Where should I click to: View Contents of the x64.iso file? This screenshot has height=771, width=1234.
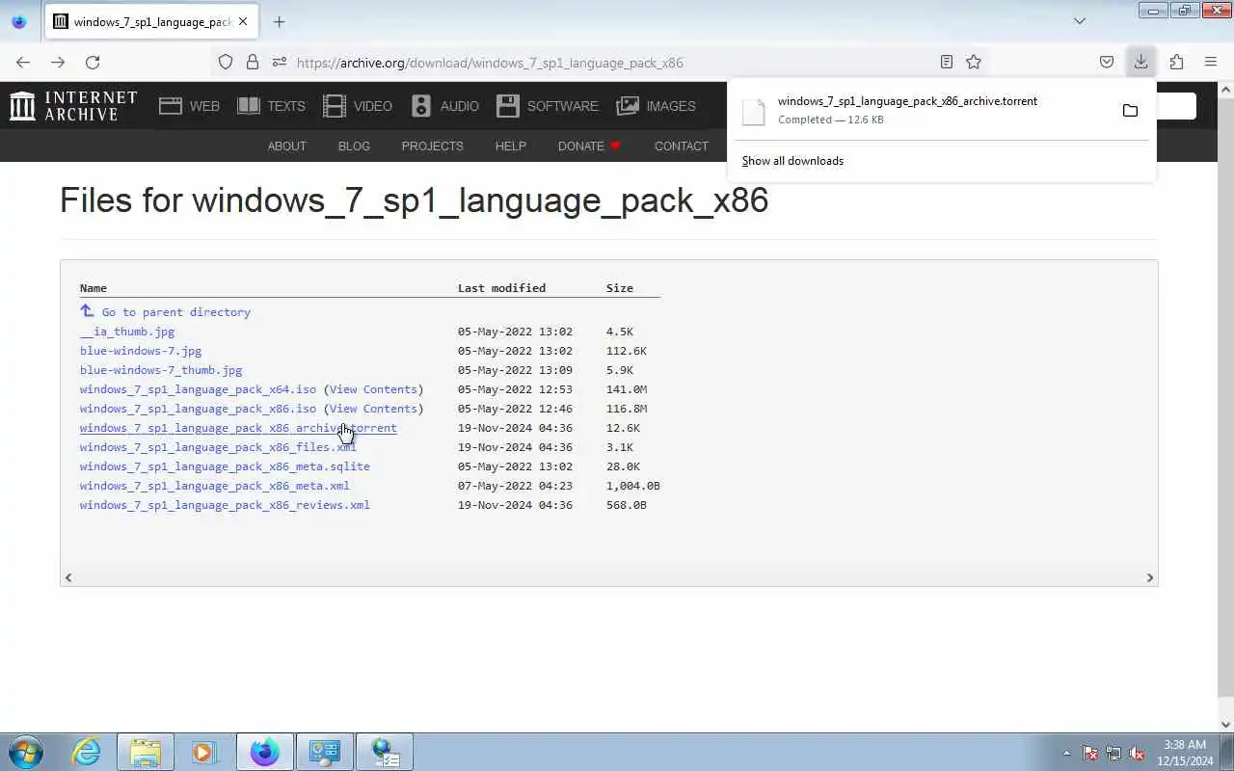[x=373, y=389]
